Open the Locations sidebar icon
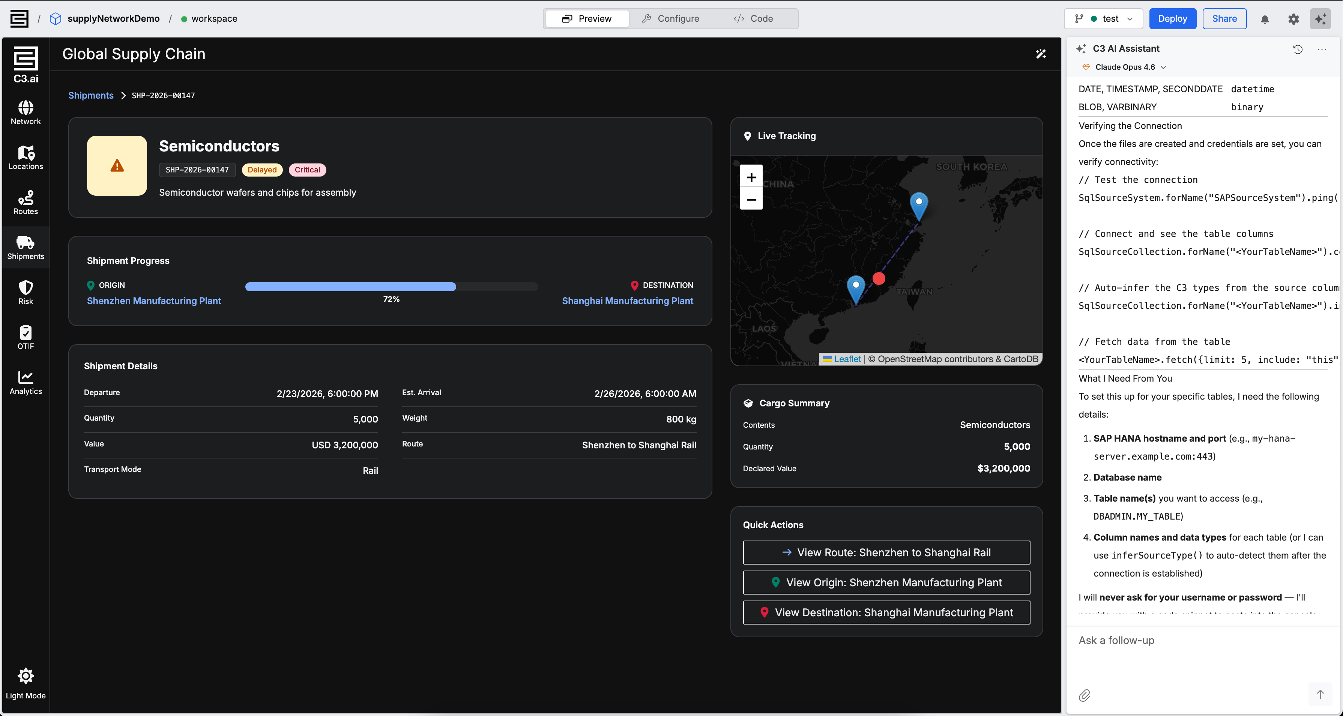 26,157
